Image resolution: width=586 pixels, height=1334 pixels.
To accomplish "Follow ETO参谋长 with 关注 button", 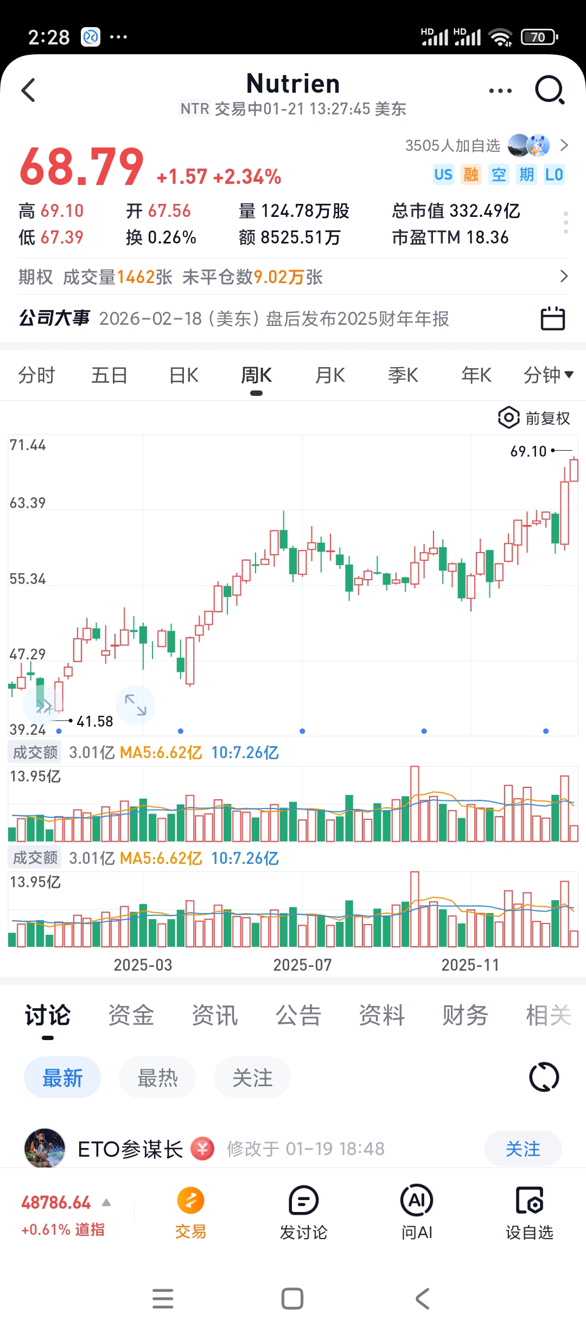I will [x=523, y=1149].
